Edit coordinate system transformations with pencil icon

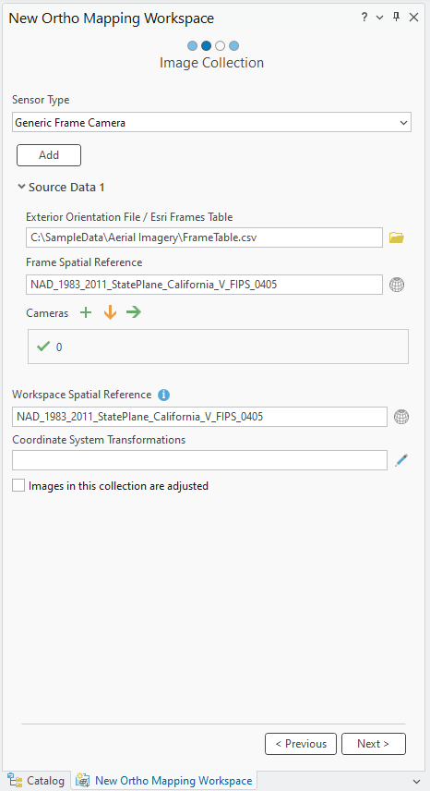pyautogui.click(x=401, y=460)
